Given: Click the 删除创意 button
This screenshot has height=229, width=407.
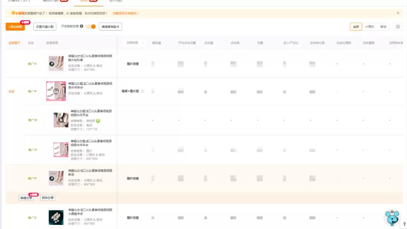Looking at the screenshot, I should tap(47, 198).
